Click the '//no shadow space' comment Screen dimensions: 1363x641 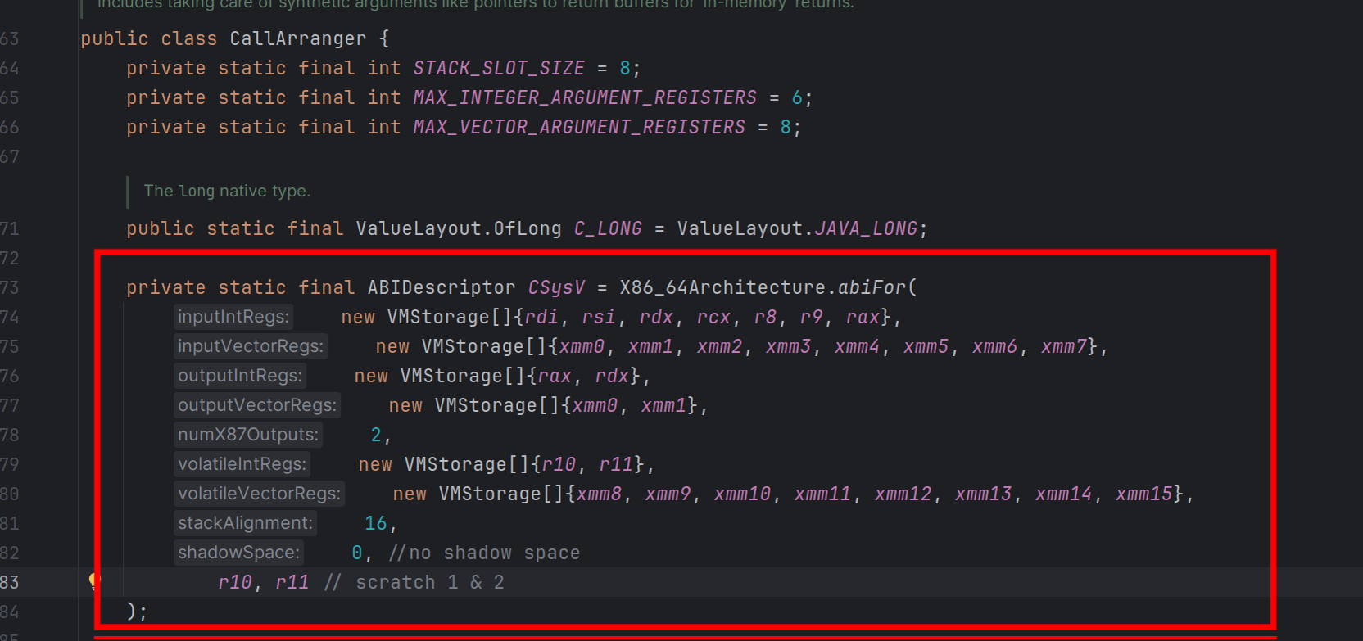pyautogui.click(x=484, y=553)
